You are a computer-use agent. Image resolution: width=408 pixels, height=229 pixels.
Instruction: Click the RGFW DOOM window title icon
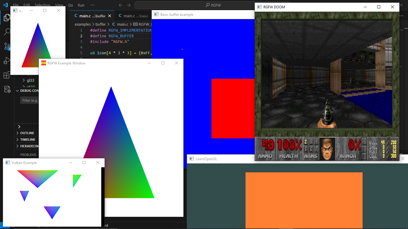pos(260,7)
